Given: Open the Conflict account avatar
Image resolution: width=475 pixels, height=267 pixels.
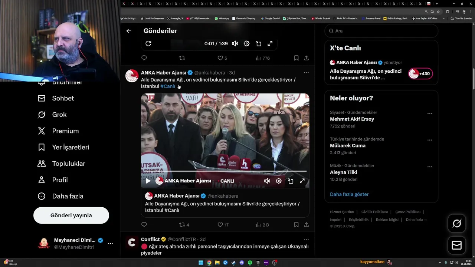Looking at the screenshot, I should point(132,243).
